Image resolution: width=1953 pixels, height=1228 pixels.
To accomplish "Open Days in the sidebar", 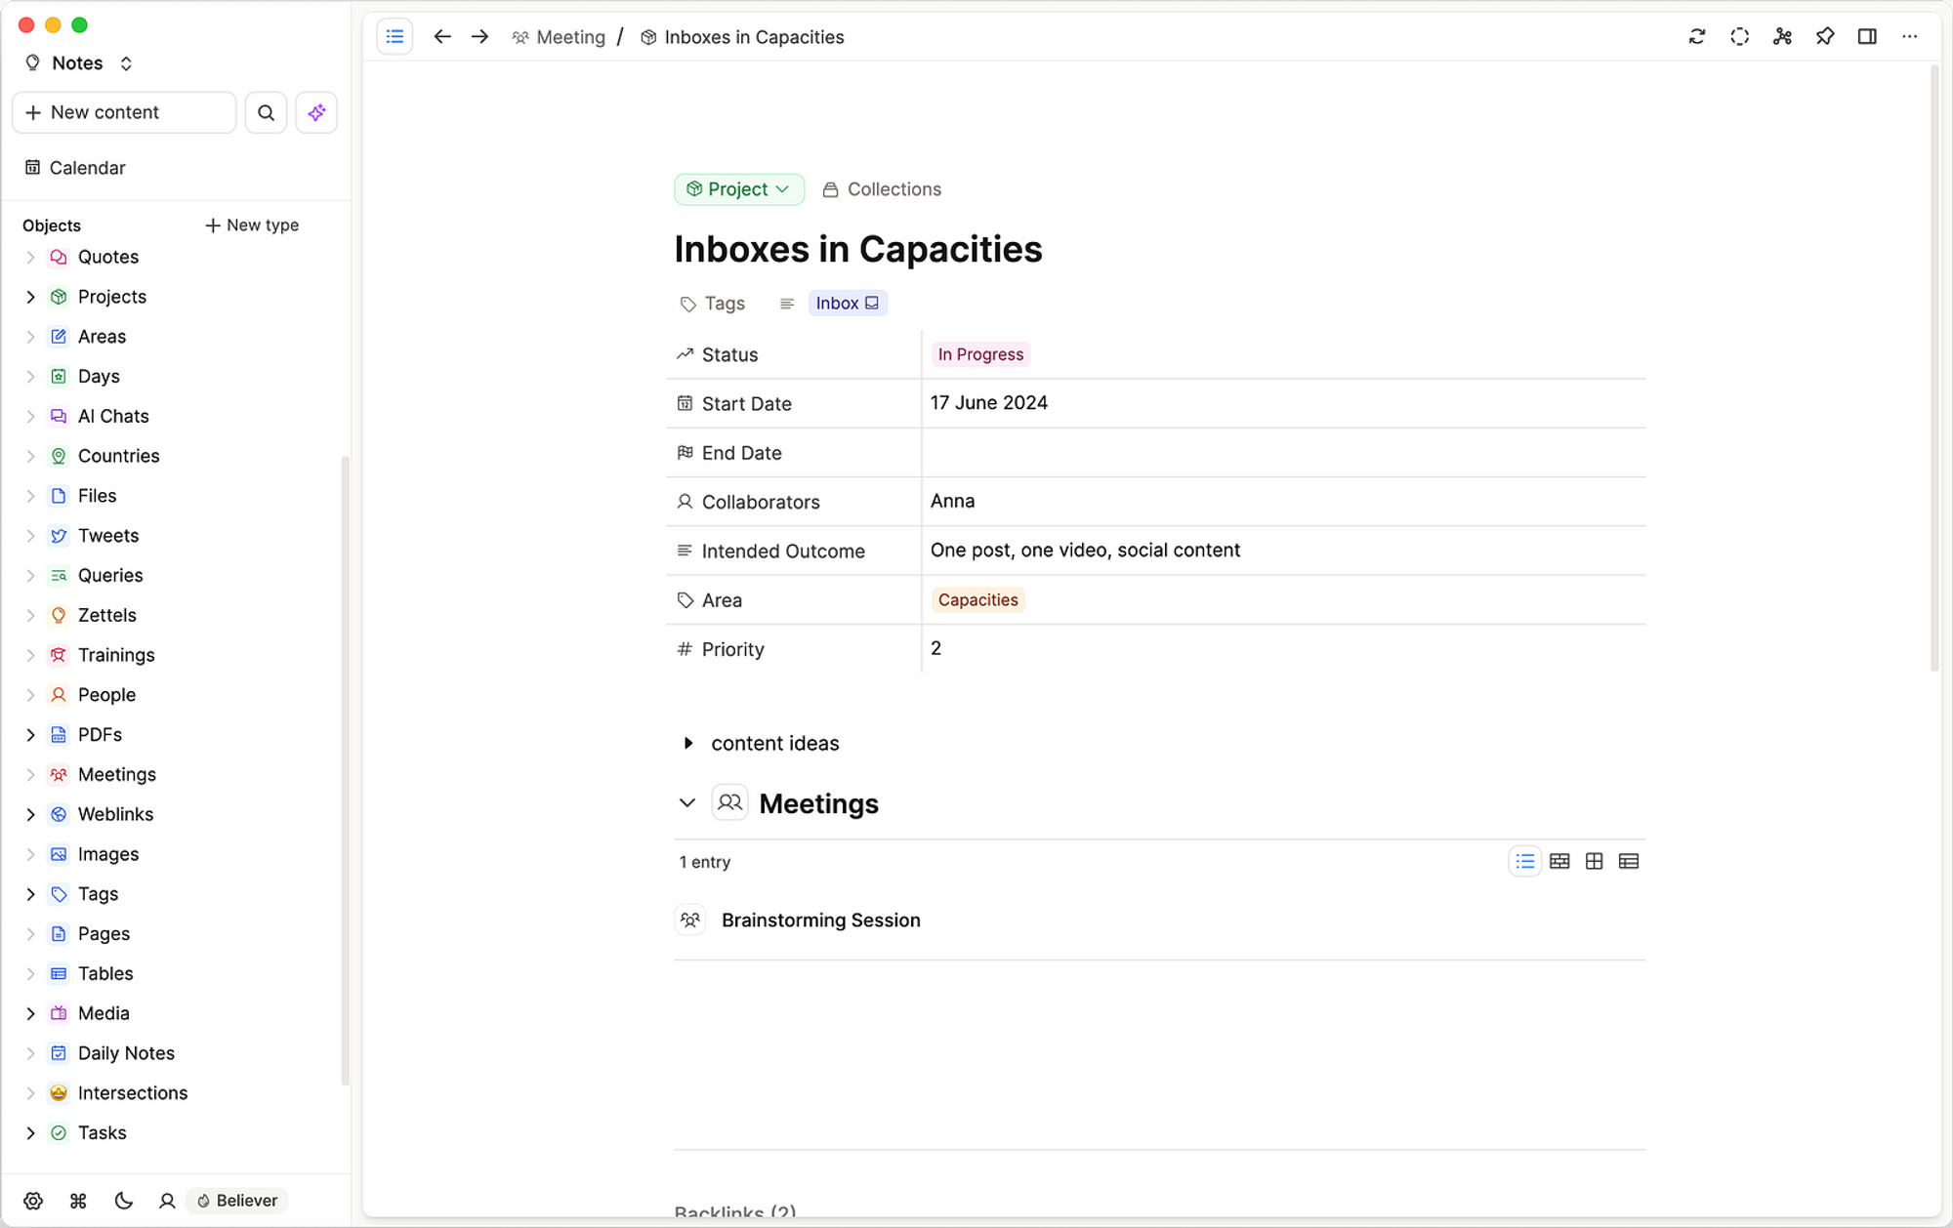I will (99, 377).
